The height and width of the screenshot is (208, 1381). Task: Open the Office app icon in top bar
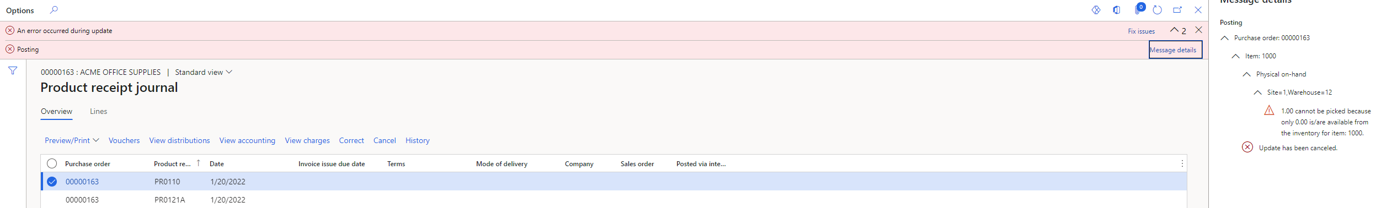pyautogui.click(x=1116, y=10)
